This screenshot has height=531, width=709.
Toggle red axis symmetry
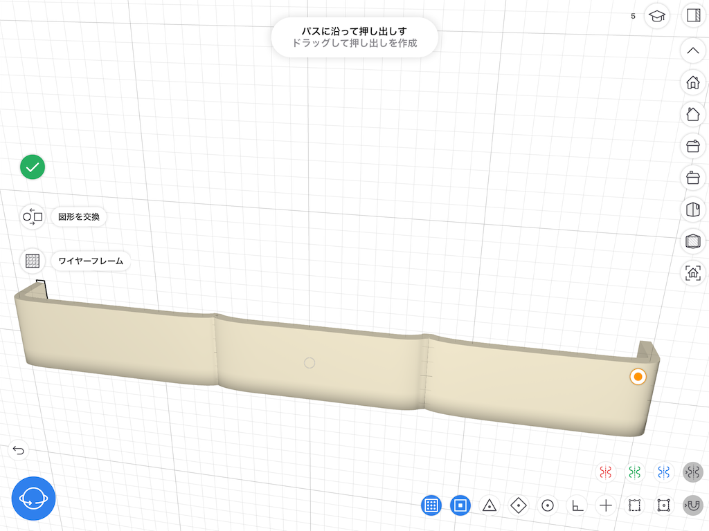[605, 472]
